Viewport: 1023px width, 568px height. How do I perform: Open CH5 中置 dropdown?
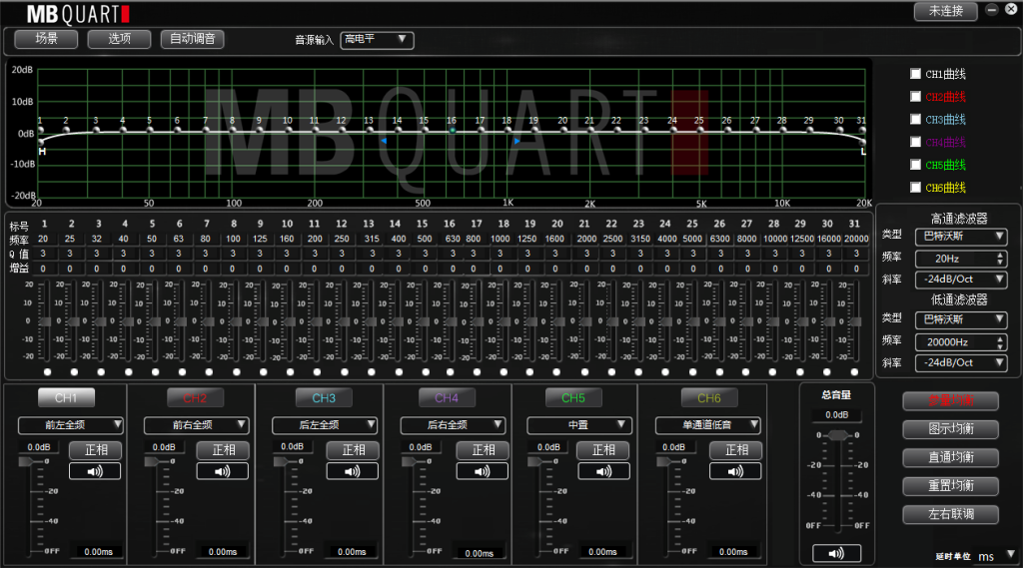(x=578, y=425)
